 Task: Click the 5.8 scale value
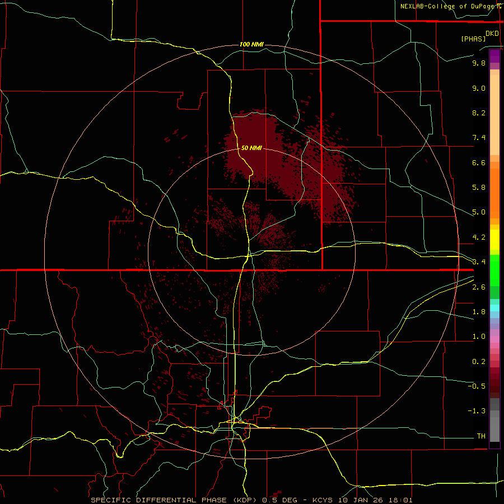pos(479,188)
